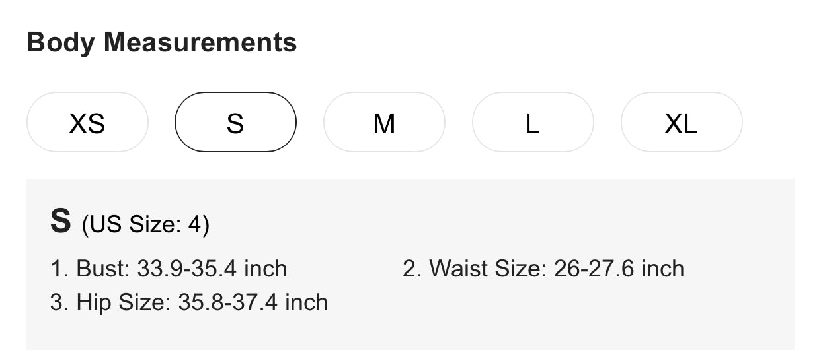Switch to the M size
Image resolution: width=821 pixels, height=357 pixels.
pos(384,123)
